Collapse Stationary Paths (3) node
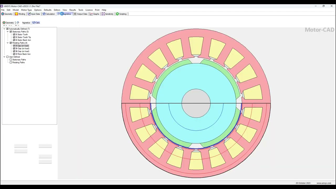 point(8,32)
